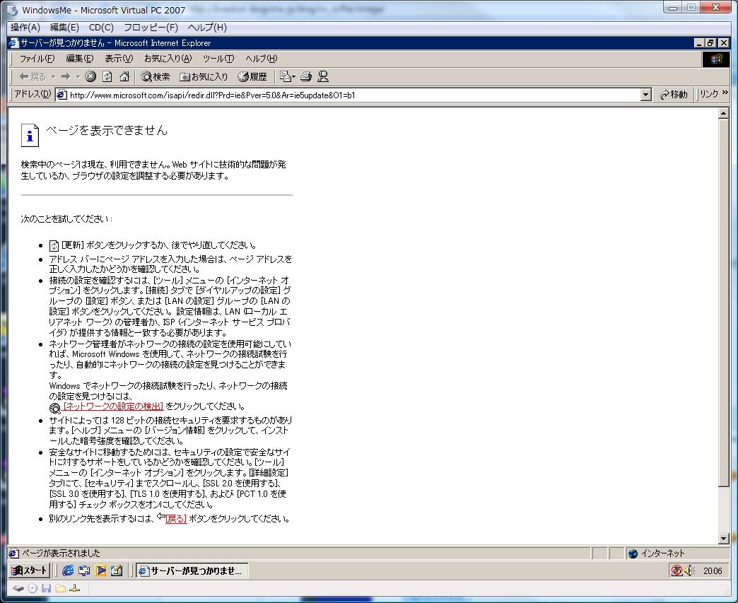738x603 pixels.
Task: Click the Virtual PC CD drive status icon
Action: 32,588
